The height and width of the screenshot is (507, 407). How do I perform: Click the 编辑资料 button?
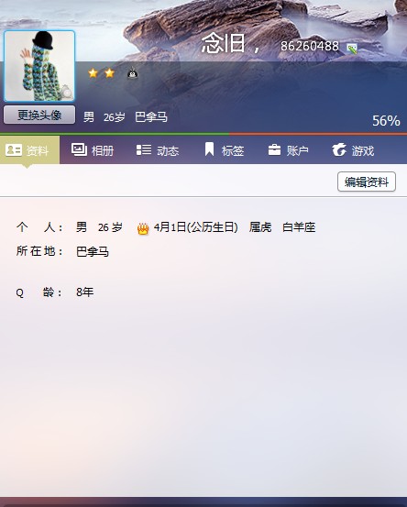(367, 182)
